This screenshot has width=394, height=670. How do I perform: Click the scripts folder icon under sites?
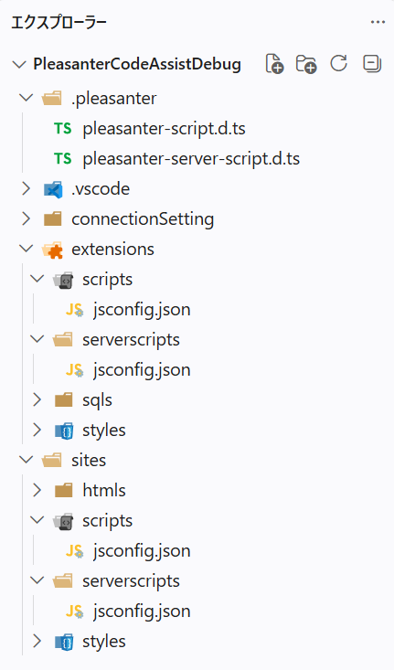click(x=63, y=521)
